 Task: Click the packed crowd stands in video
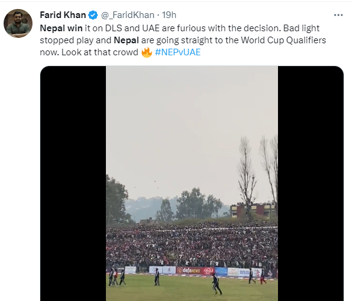[192, 245]
